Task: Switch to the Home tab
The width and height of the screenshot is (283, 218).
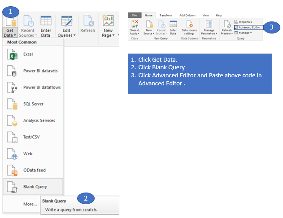Action: [x=148, y=15]
